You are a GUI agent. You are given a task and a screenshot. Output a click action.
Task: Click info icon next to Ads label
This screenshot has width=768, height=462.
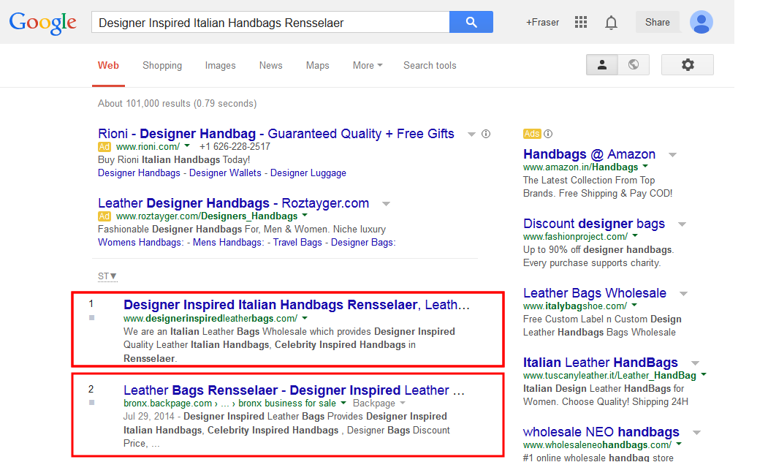[x=548, y=134]
